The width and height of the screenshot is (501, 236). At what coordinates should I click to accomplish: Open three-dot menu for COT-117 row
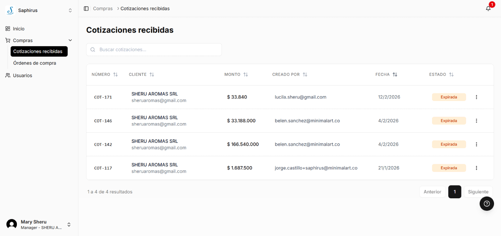coord(476,168)
